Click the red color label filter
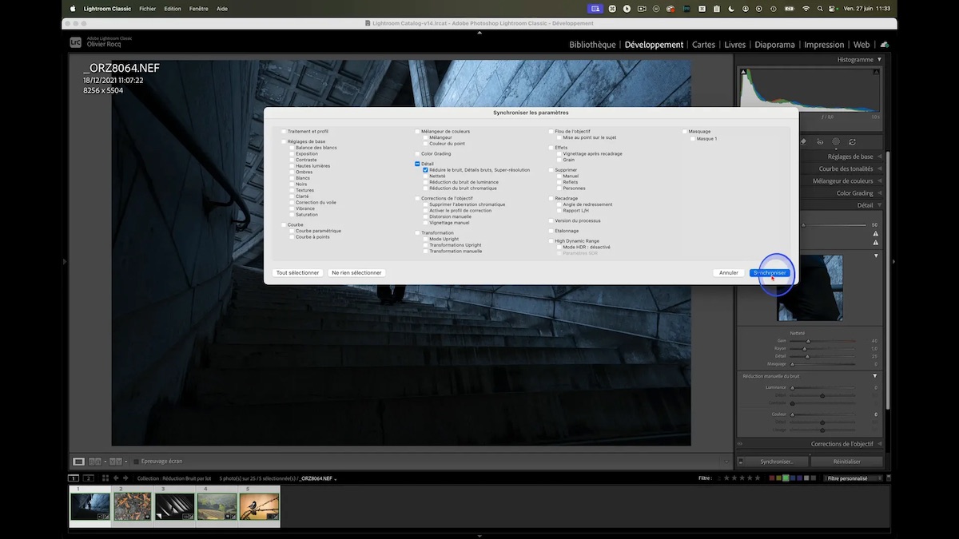Image resolution: width=959 pixels, height=539 pixels. (x=772, y=478)
